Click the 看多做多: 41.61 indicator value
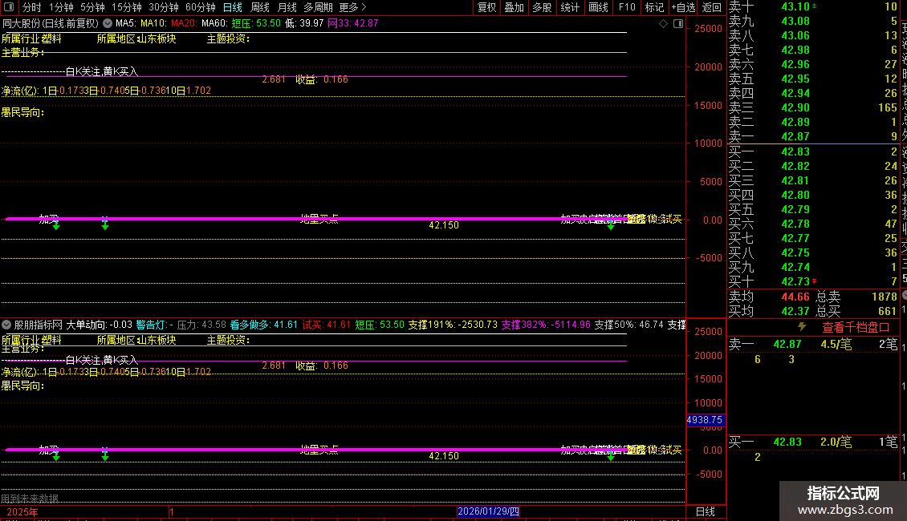This screenshot has height=521, width=907. click(x=264, y=325)
